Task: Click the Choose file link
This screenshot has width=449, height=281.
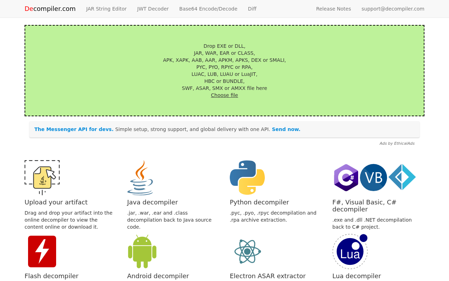Action: coord(224,95)
